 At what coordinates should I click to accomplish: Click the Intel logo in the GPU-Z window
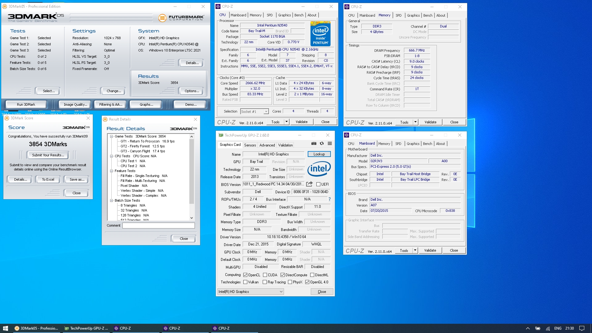click(x=319, y=168)
